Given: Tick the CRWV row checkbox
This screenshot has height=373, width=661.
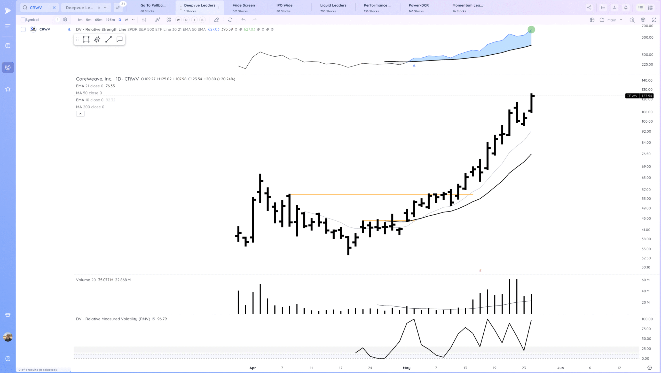Looking at the screenshot, I should [23, 29].
